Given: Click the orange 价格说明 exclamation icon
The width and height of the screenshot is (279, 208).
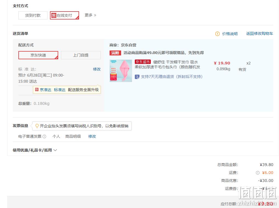Looking at the screenshot, I should [x=217, y=33].
